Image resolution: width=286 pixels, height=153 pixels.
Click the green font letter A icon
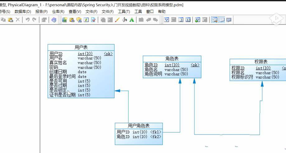point(132,20)
